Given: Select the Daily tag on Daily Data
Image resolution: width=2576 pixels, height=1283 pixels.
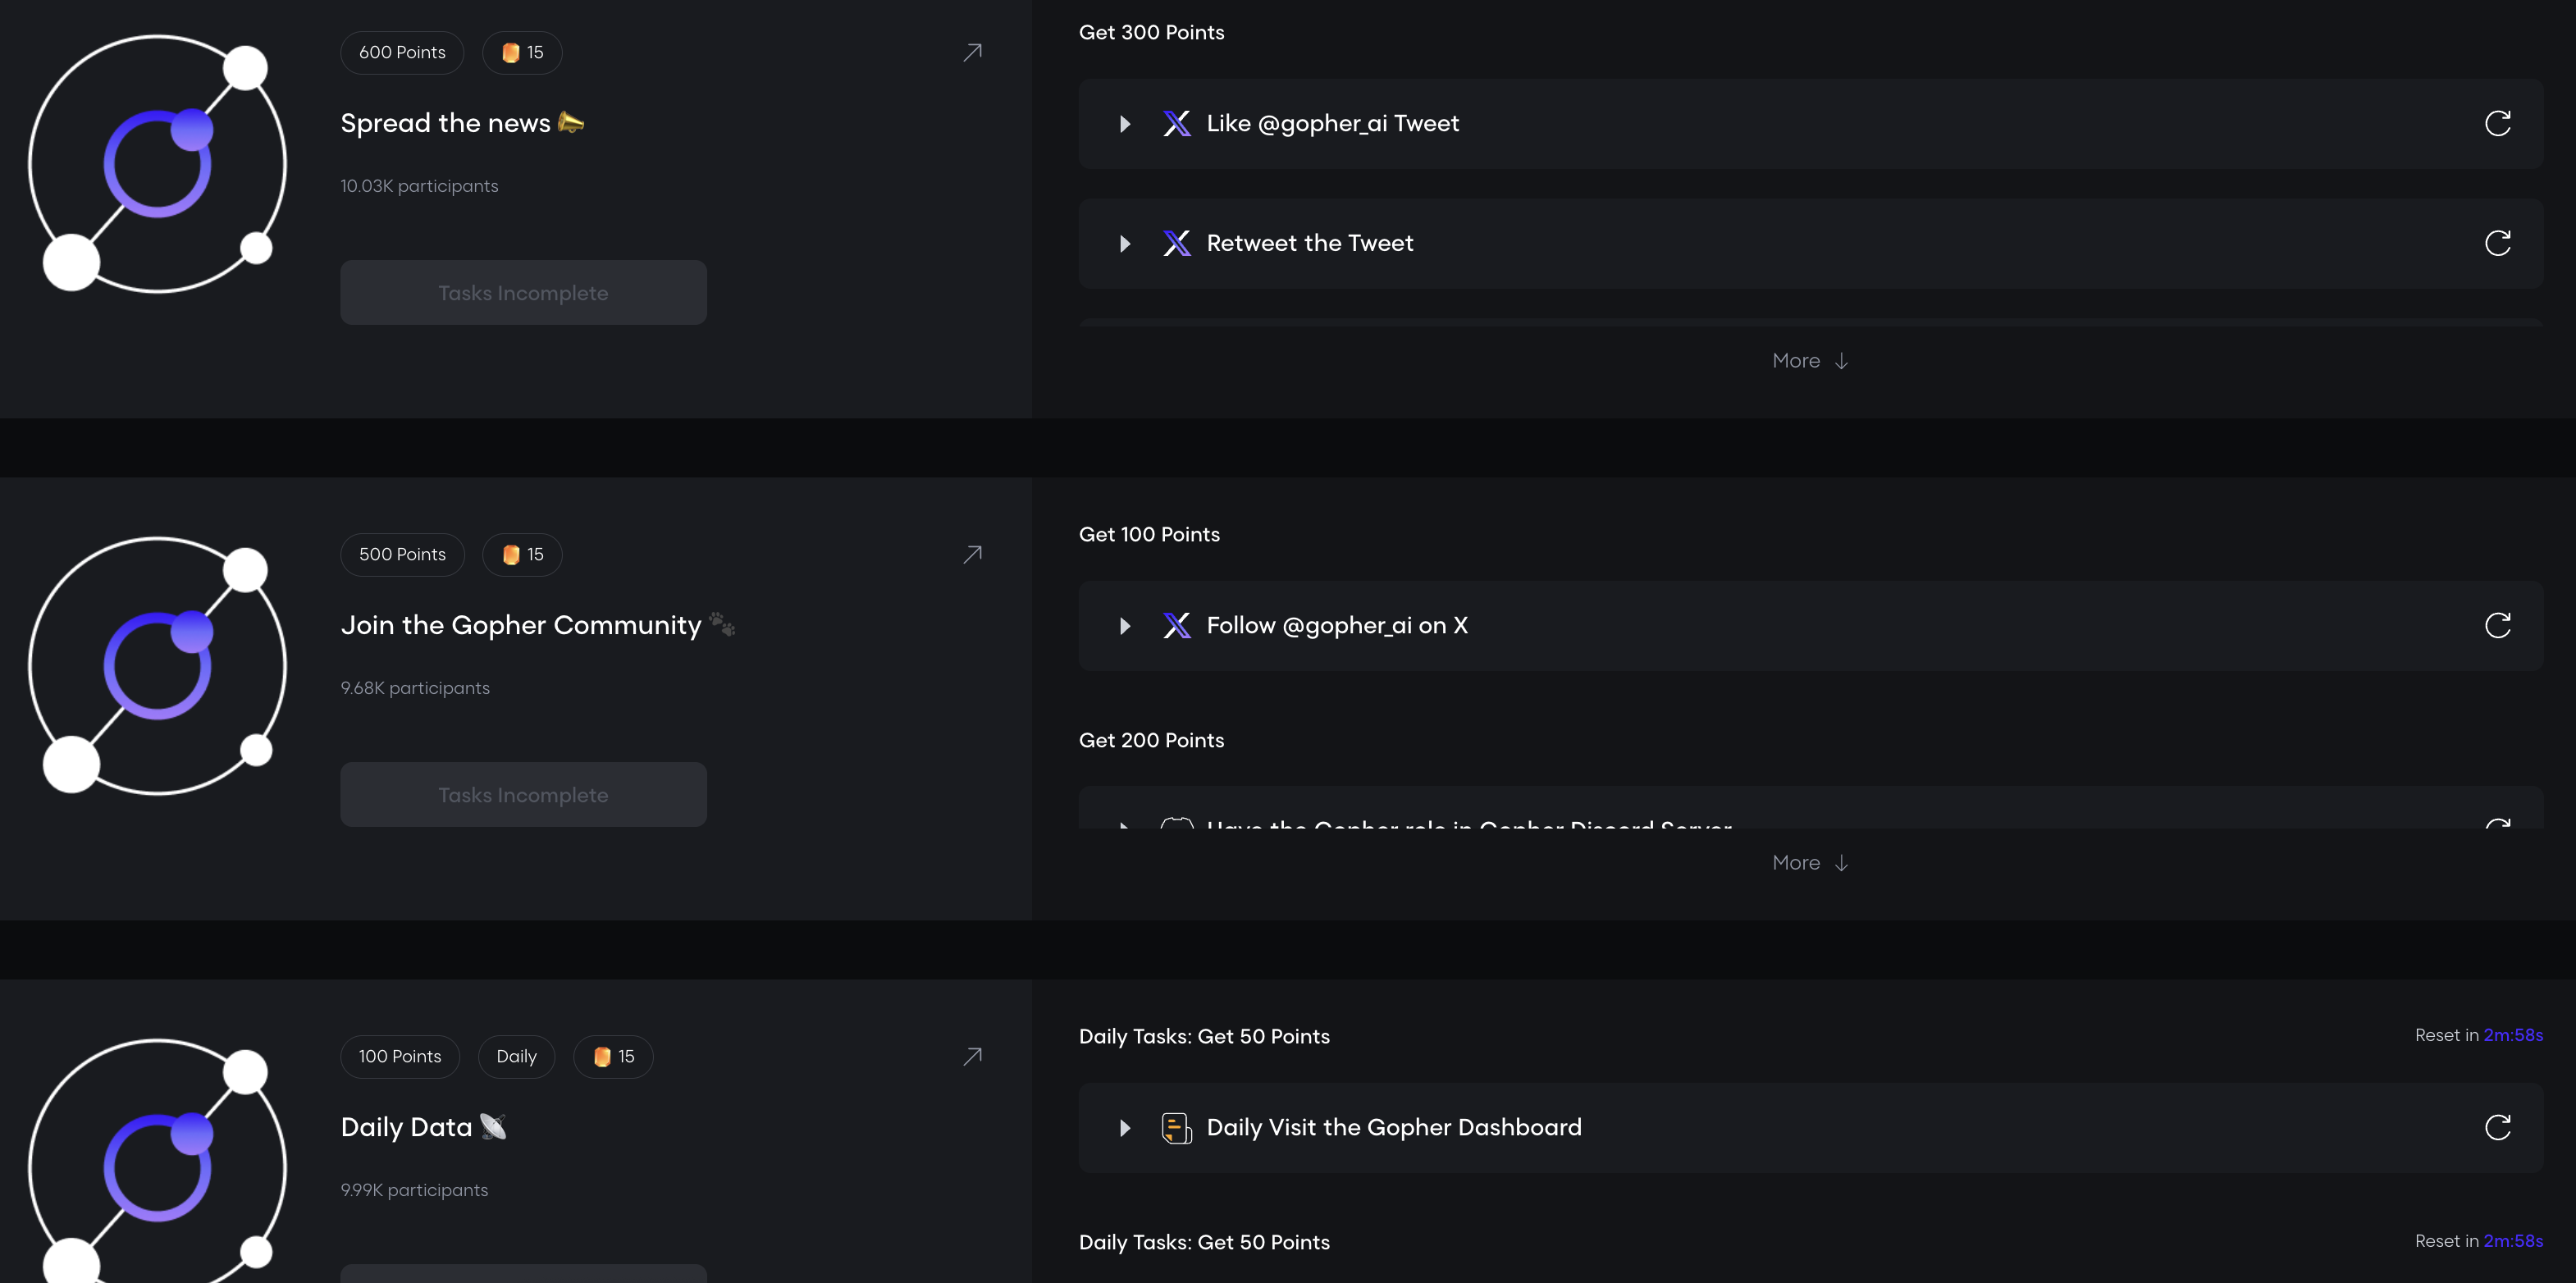Looking at the screenshot, I should [516, 1056].
